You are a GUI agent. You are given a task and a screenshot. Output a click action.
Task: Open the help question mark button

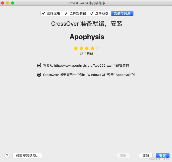click(7, 156)
